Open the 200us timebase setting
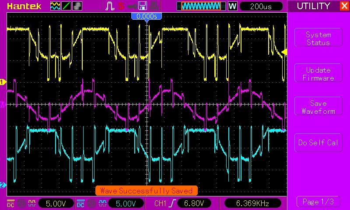Screen dimensions: 350x210 point(261,6)
